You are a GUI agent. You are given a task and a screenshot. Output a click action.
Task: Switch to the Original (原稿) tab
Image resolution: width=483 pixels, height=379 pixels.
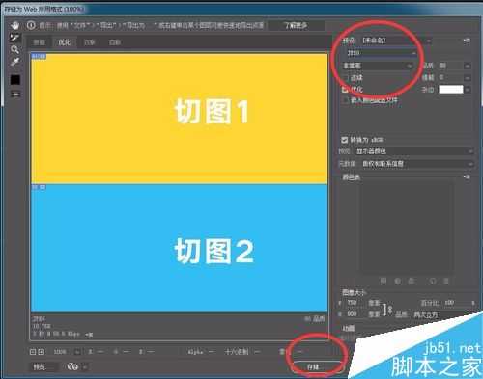click(x=40, y=42)
